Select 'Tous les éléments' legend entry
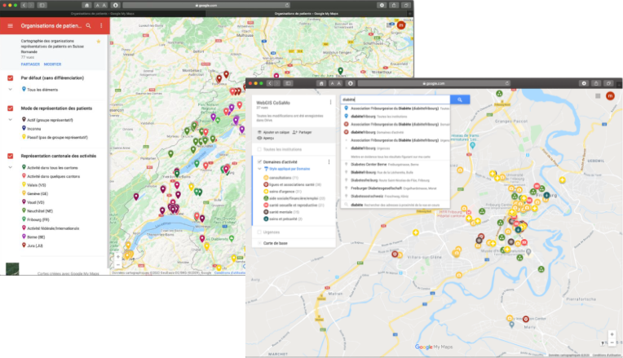This screenshot has height=358, width=623. click(x=40, y=90)
